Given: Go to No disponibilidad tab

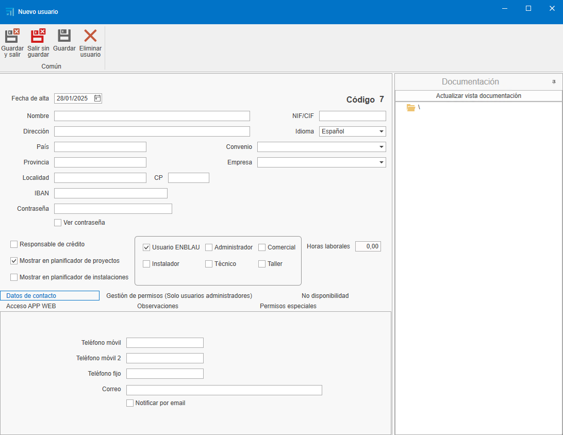Looking at the screenshot, I should click(x=325, y=296).
